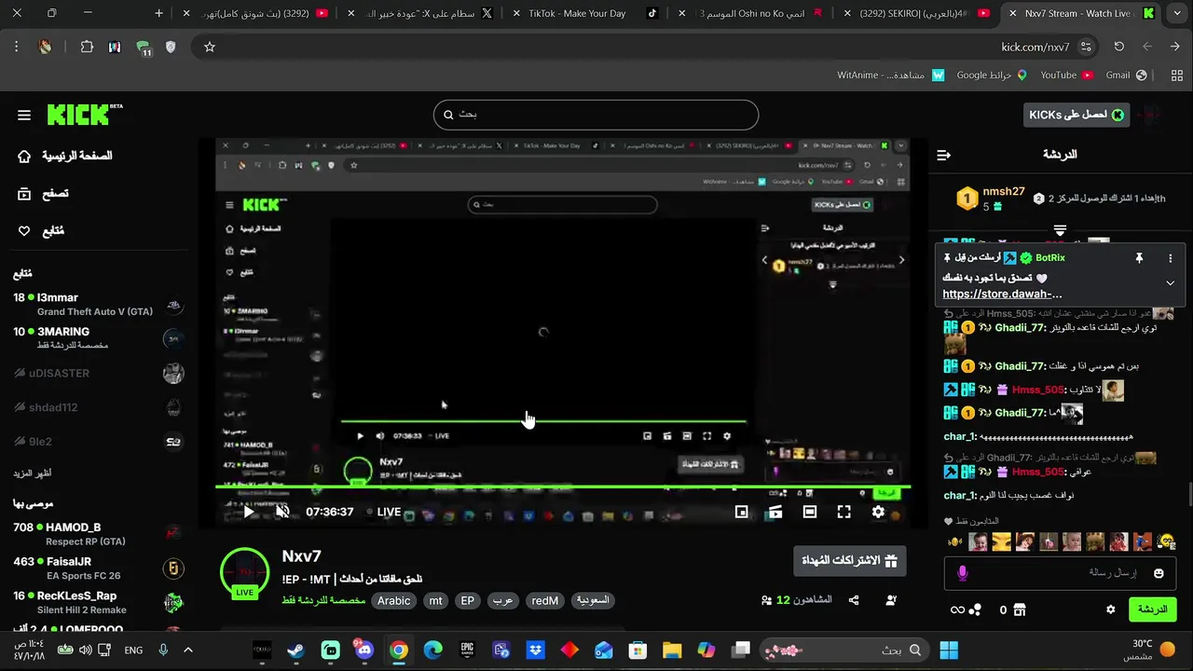Open Steam from the taskbar
Screen dimensions: 1193x671
click(x=296, y=650)
